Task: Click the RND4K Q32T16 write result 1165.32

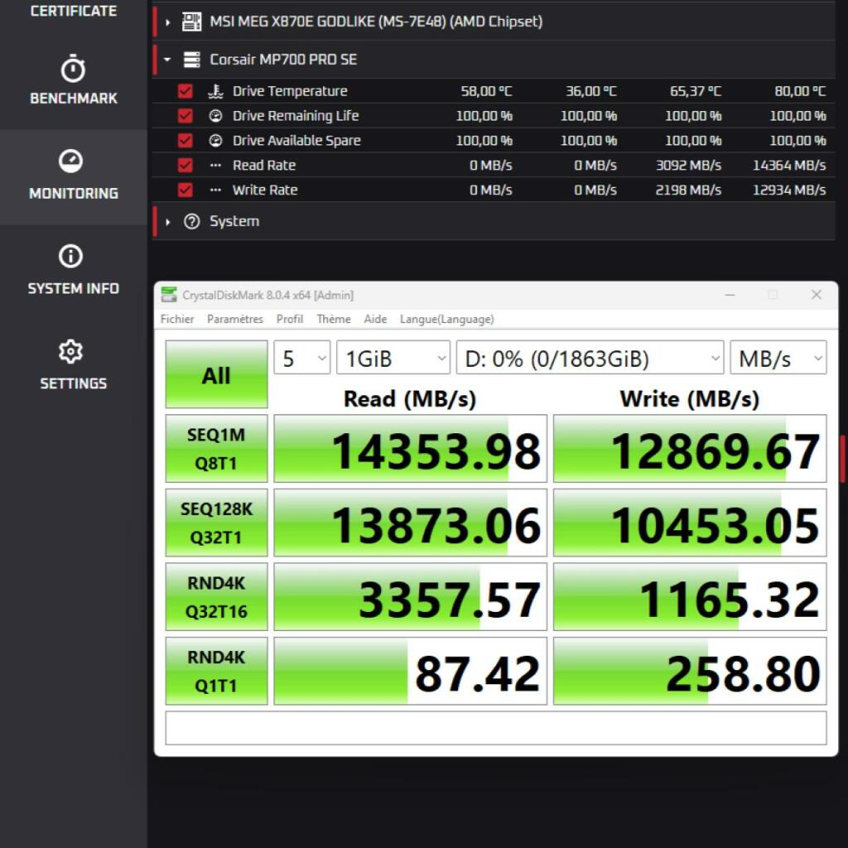Action: 690,597
